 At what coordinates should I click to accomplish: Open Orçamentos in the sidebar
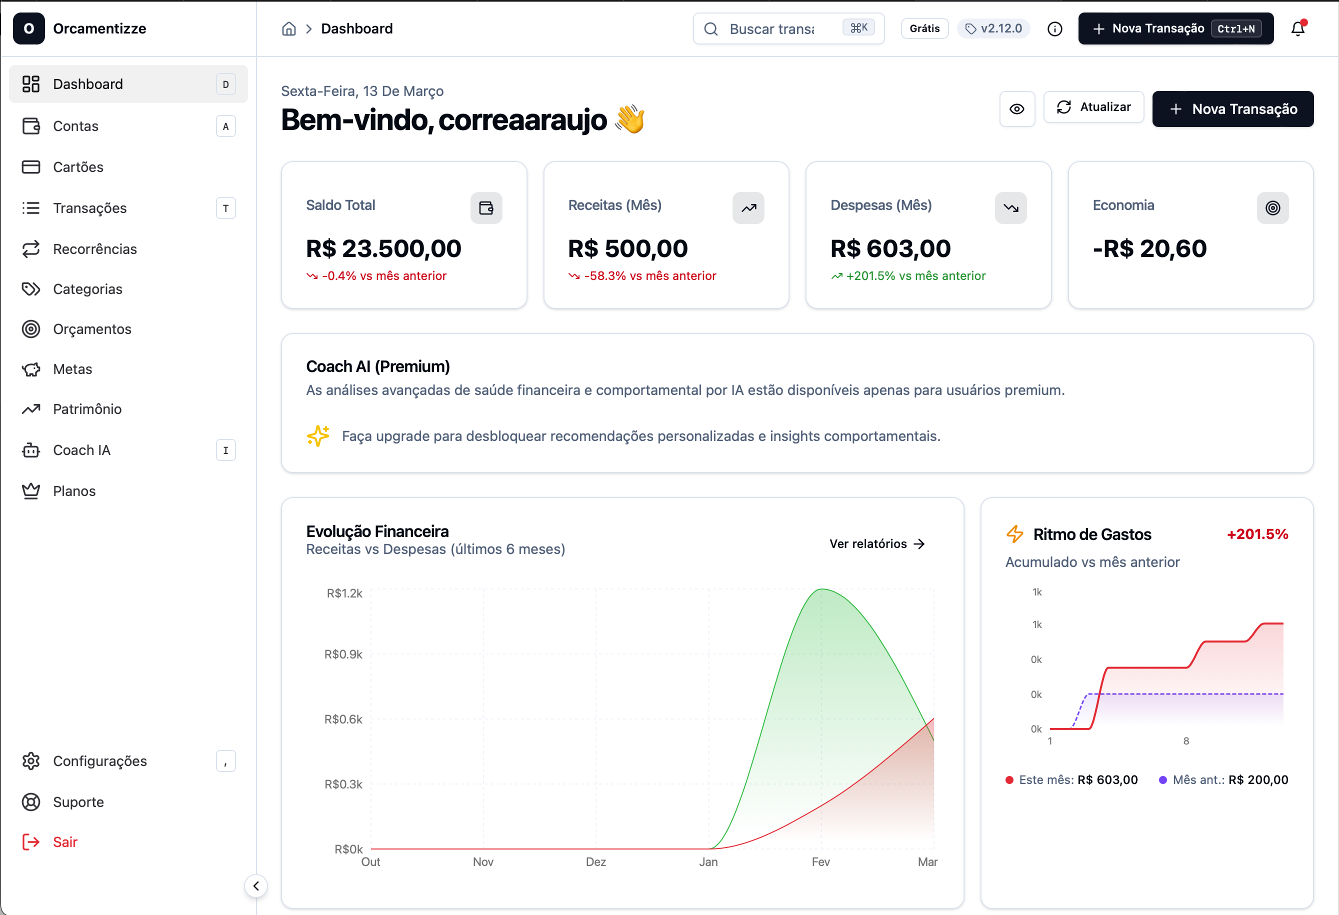coord(92,329)
